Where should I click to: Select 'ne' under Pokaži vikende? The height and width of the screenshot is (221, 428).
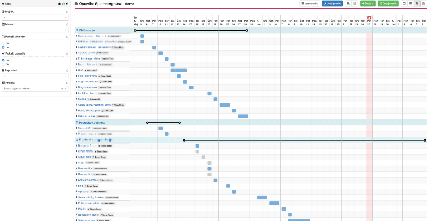3,47
